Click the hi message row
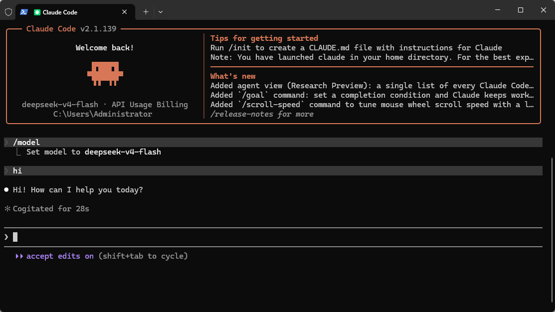Viewport: 555px width, 312px height. click(x=273, y=171)
